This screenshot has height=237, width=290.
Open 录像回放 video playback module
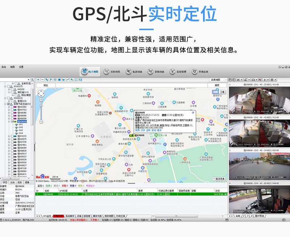pyautogui.click(x=156, y=72)
